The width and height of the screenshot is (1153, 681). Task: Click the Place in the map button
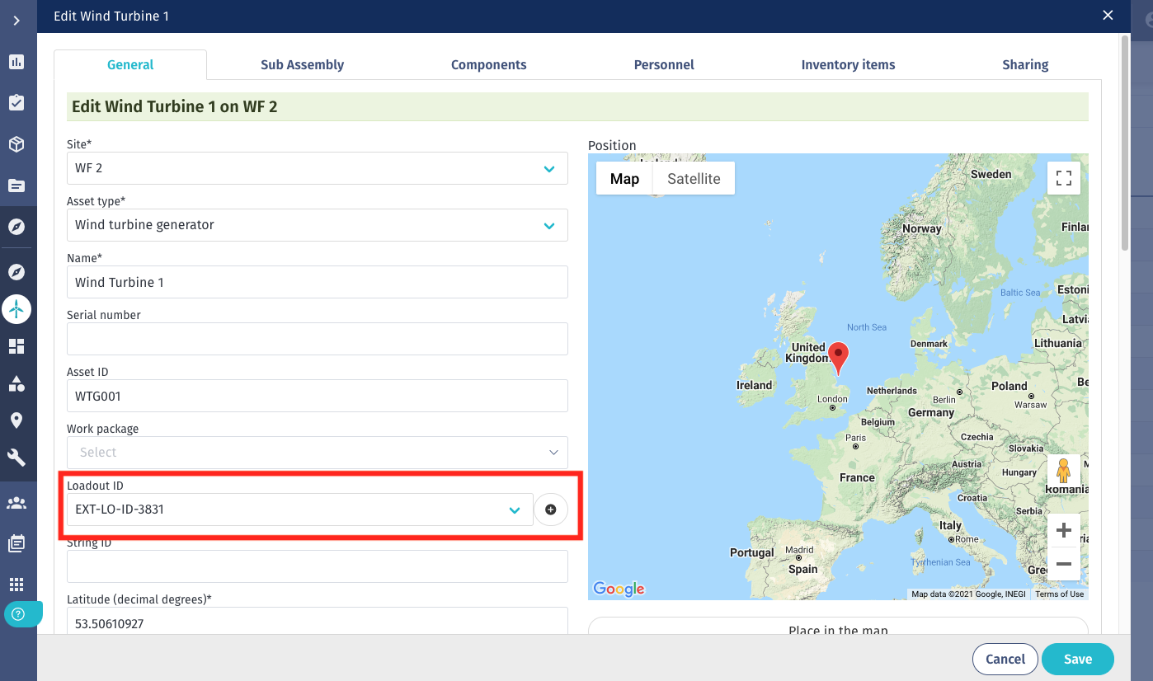pyautogui.click(x=838, y=627)
